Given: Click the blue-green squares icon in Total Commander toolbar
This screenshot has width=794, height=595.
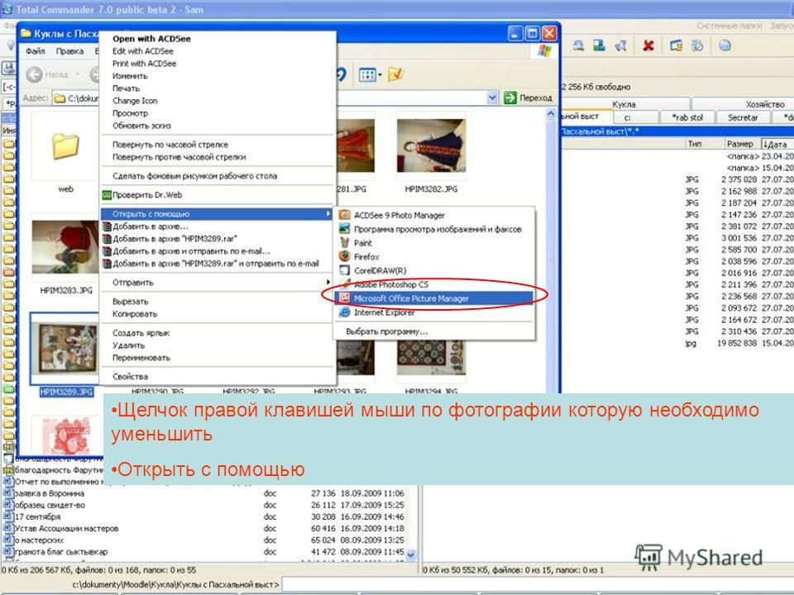Looking at the screenshot, I should [600, 46].
